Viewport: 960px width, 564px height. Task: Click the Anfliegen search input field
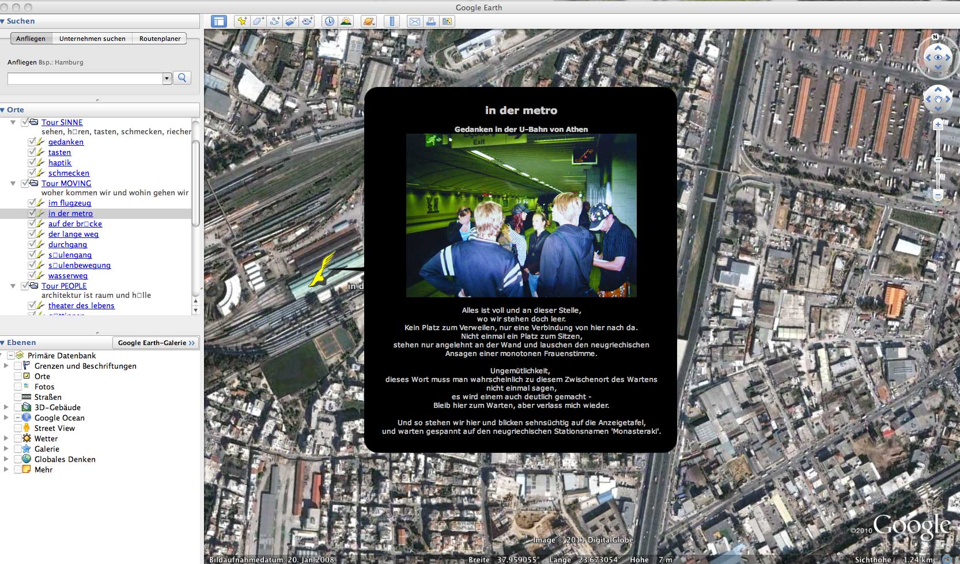pyautogui.click(x=85, y=78)
